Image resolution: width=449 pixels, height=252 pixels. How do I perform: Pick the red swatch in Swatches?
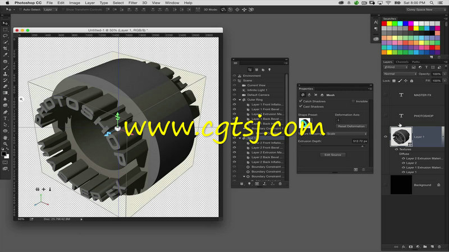384,24
